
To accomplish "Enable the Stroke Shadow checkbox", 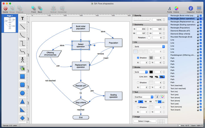I will tap(138, 82).
